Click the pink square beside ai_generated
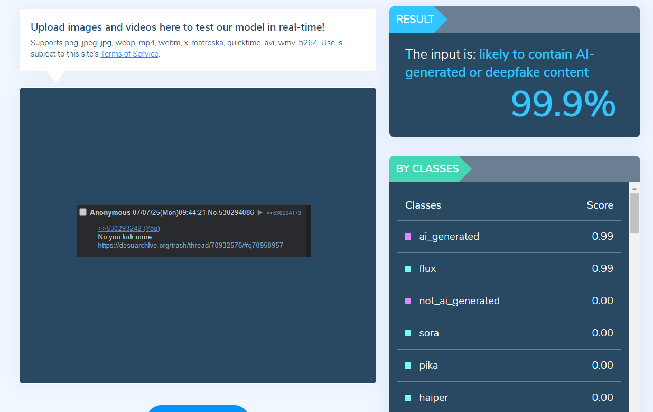This screenshot has width=653, height=412. (x=408, y=237)
